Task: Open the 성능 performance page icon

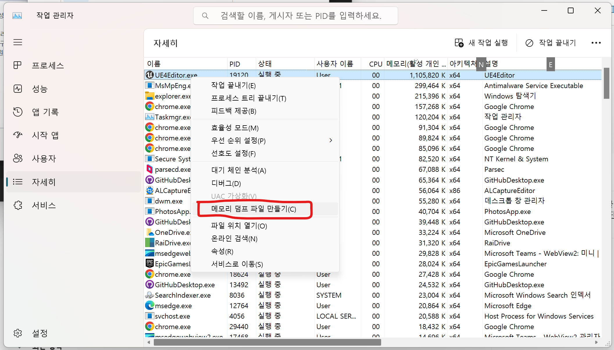Action: [18, 89]
